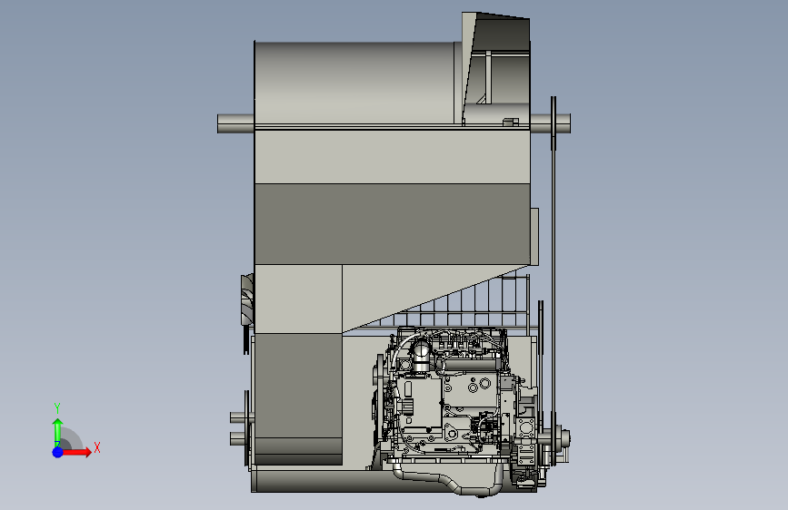The height and width of the screenshot is (510, 788).
Task: Select the top-left protruding horizontal shaft
Action: click(235, 123)
